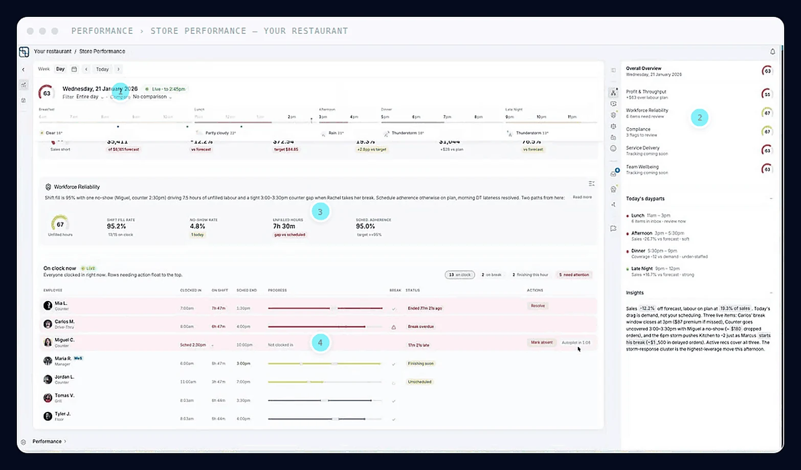Screen dimensions: 801x470
Task: Filter by 2 finishing this hour
Action: (x=530, y=275)
